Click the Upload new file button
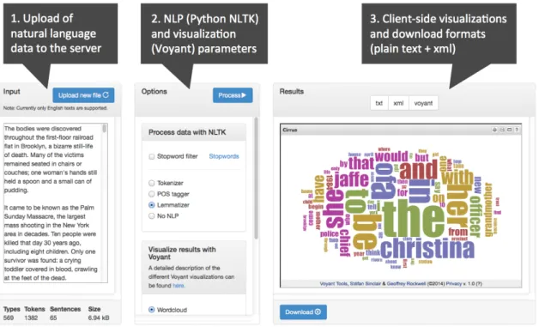539x327 pixels. pyautogui.click(x=83, y=95)
